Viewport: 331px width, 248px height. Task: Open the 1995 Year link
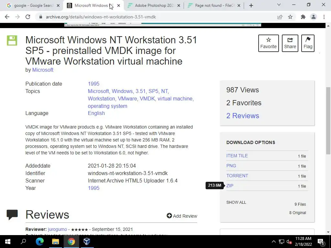pyautogui.click(x=93, y=188)
